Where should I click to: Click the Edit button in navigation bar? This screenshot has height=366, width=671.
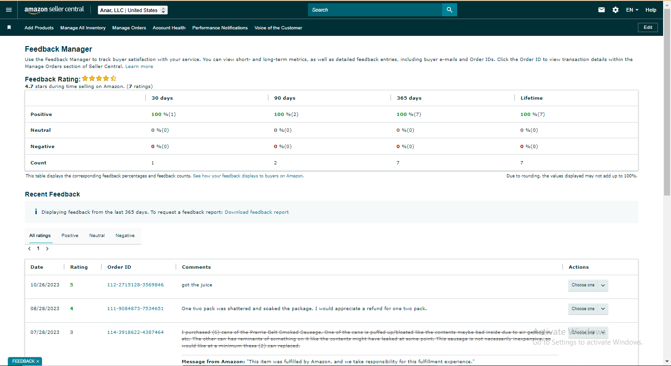click(648, 27)
